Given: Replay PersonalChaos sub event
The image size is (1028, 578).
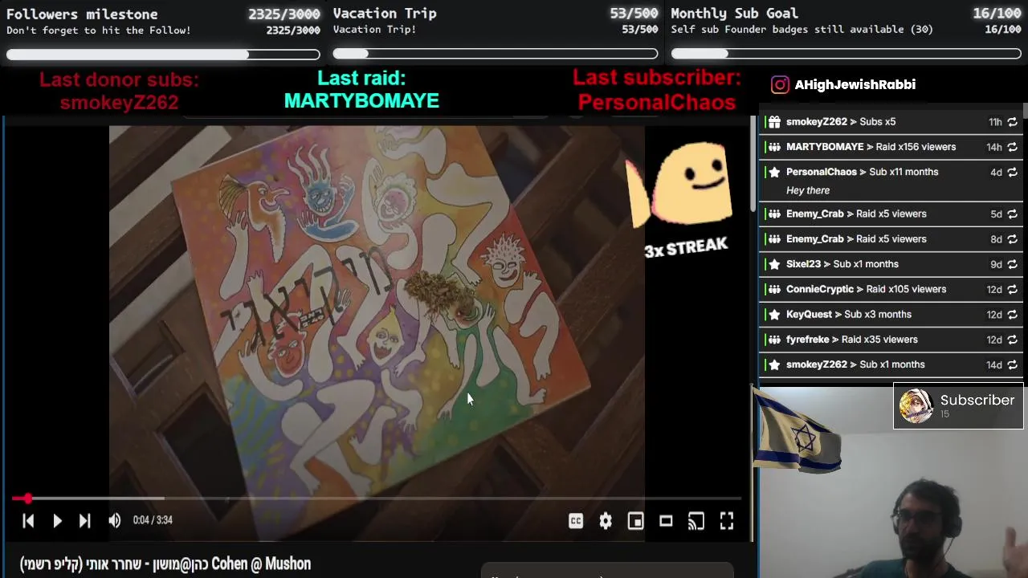Looking at the screenshot, I should coord(1012,172).
